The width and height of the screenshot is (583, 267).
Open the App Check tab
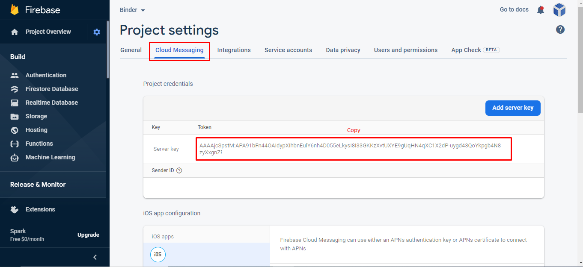tap(466, 50)
